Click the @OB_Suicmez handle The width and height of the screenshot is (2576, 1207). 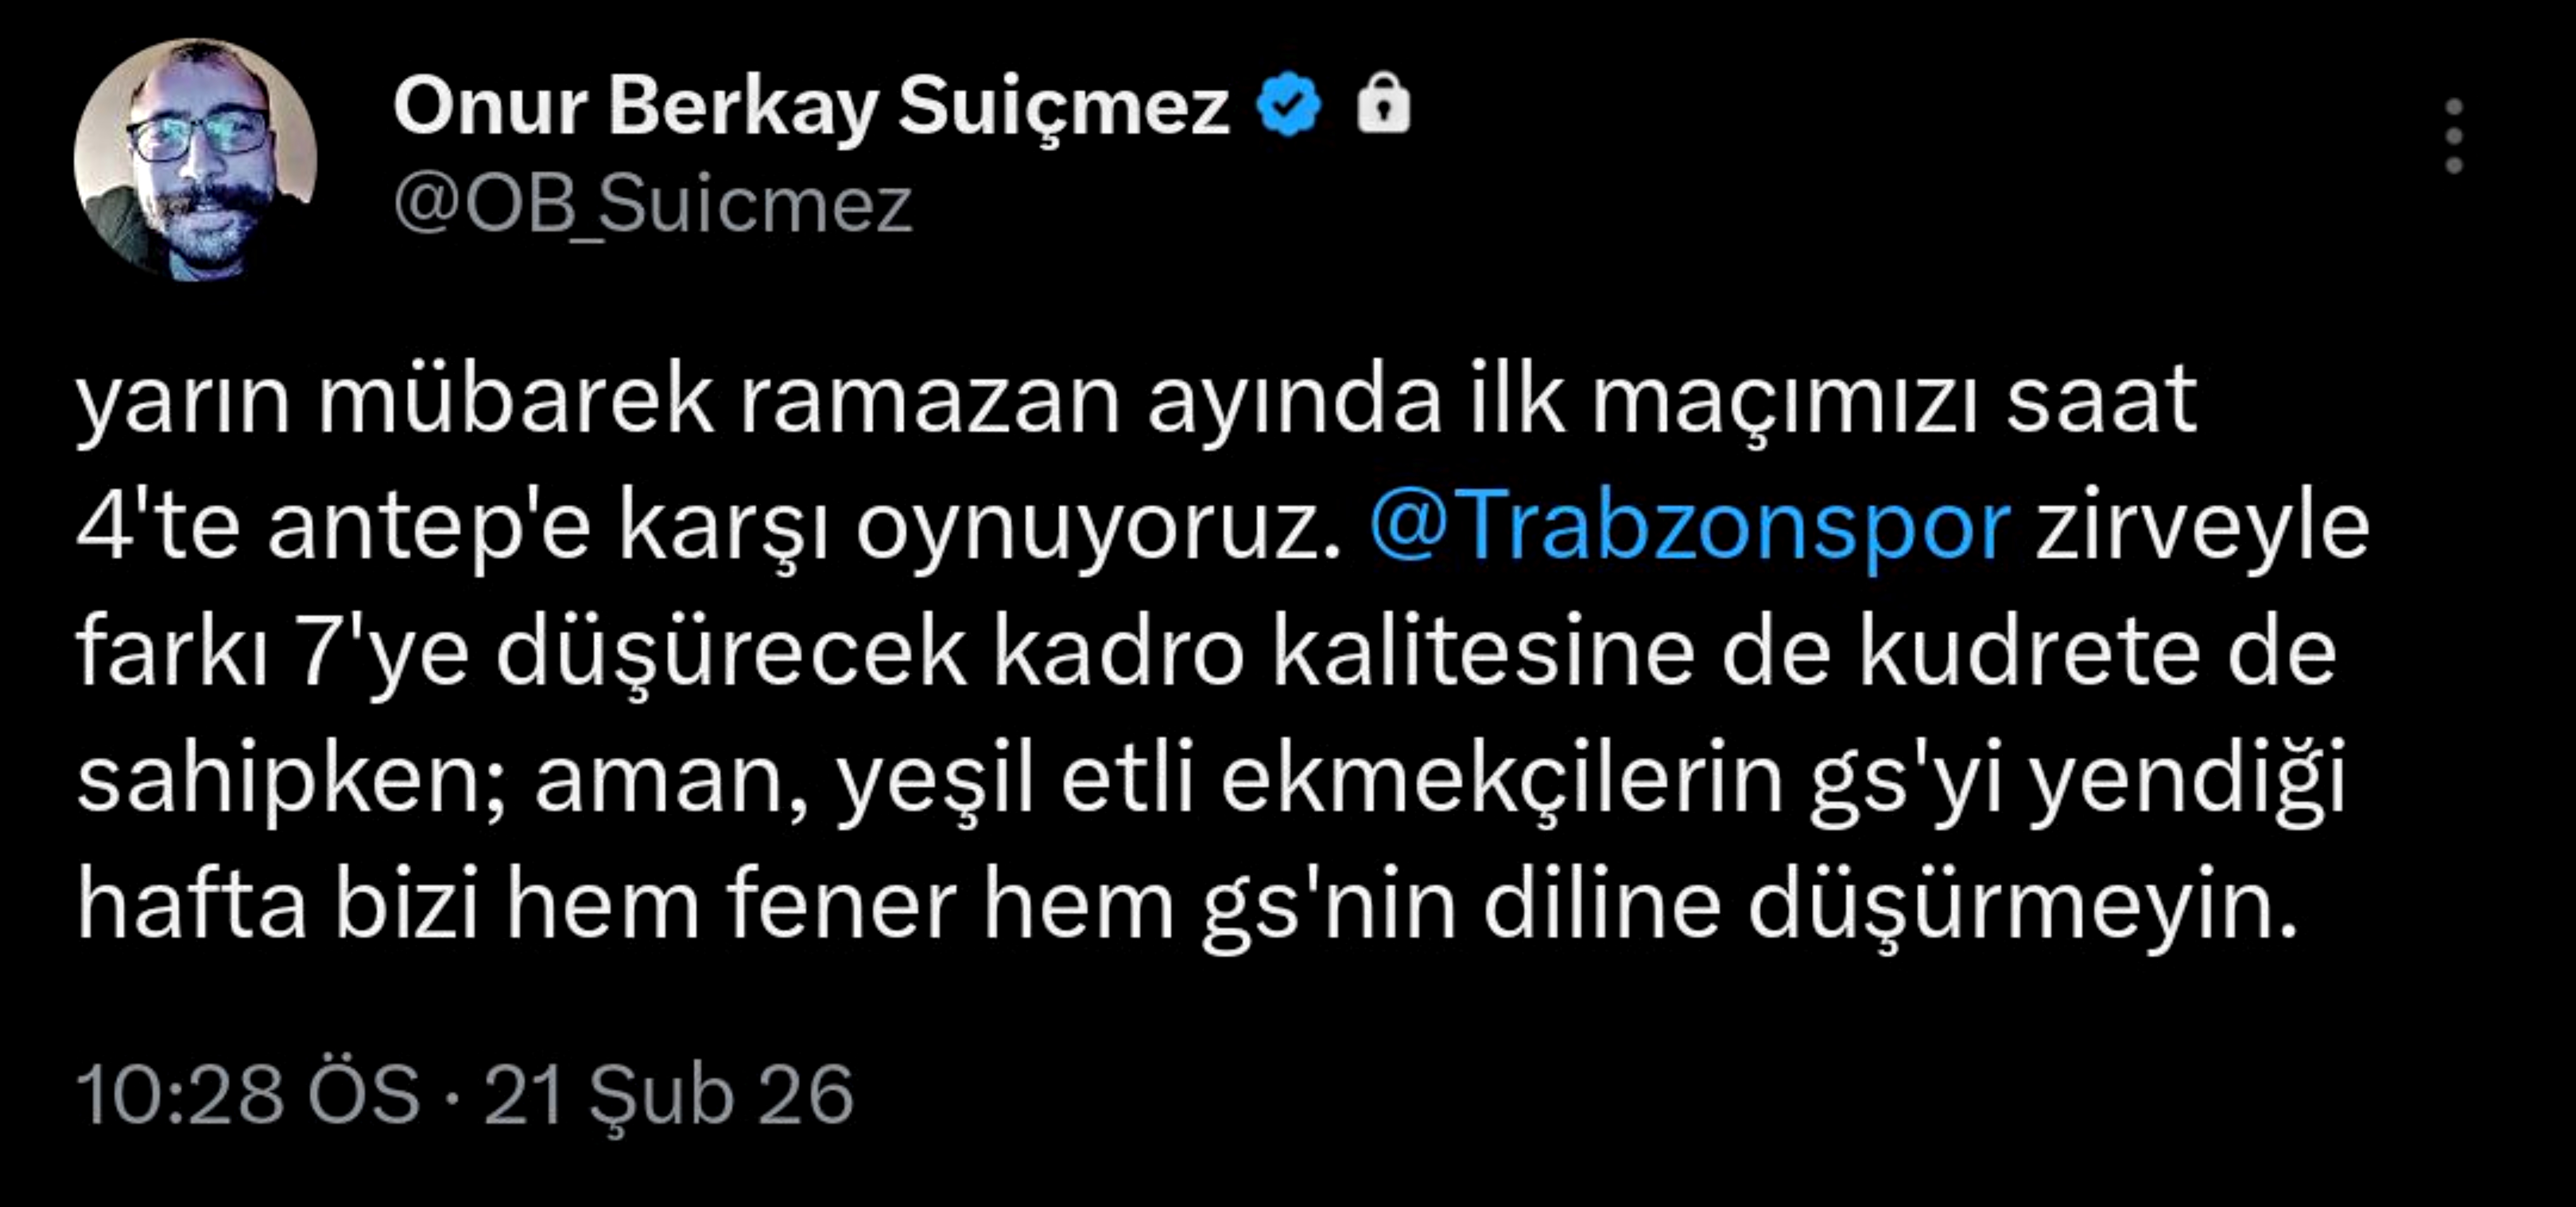[x=653, y=205]
